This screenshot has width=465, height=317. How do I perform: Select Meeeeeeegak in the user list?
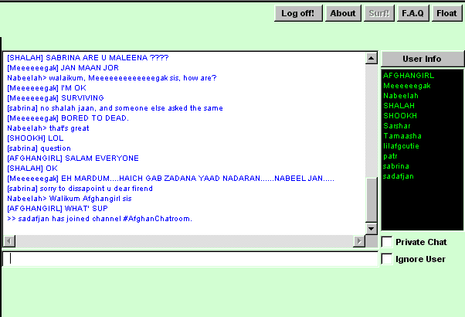coord(406,86)
